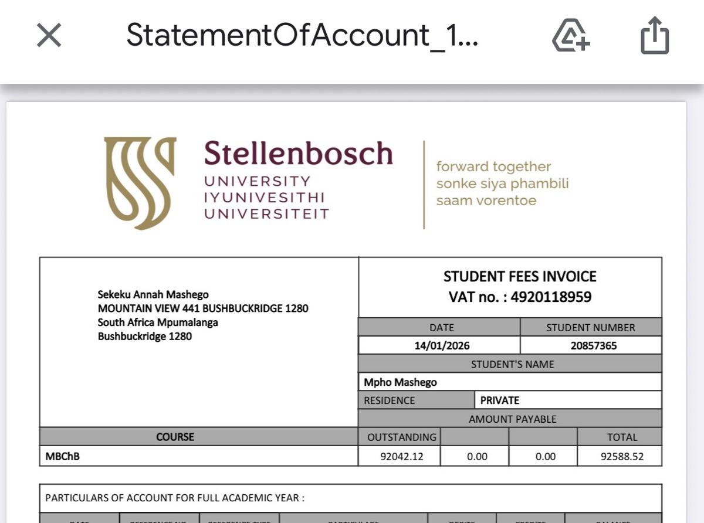
Task: Tap the MBChB course entry
Action: (x=63, y=456)
